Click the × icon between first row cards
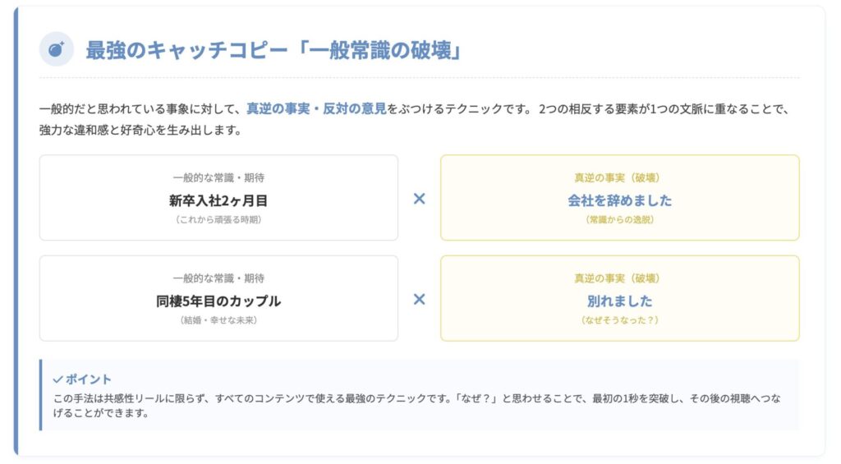Image resolution: width=841 pixels, height=464 pixels. pyautogui.click(x=419, y=198)
